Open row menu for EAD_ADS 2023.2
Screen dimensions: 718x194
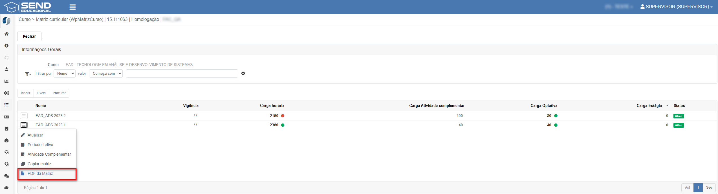click(x=24, y=116)
